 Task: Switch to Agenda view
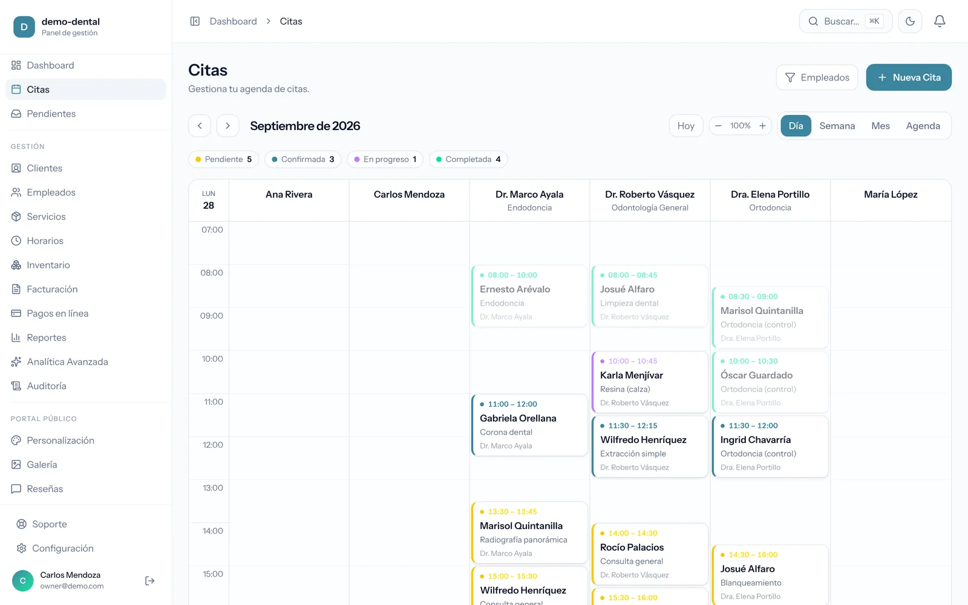coord(923,126)
